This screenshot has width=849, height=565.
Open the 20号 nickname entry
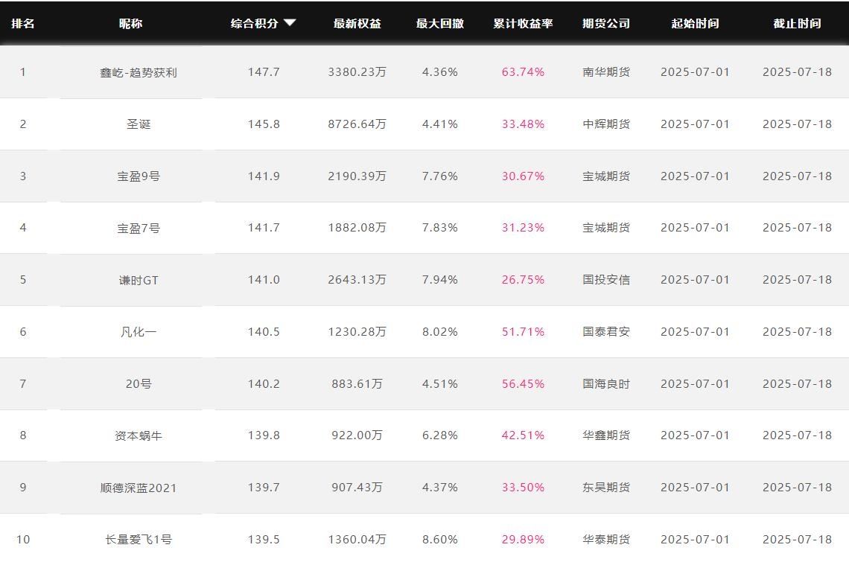[x=139, y=383]
